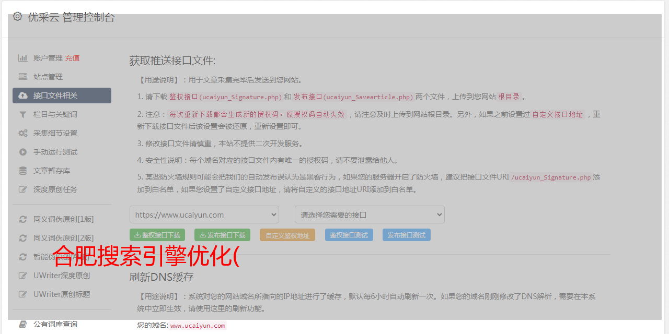Open 账户管理 in the sidebar

[x=48, y=58]
